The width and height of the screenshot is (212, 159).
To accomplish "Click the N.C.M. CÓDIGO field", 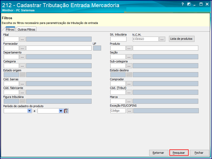I will click(x=146, y=39).
